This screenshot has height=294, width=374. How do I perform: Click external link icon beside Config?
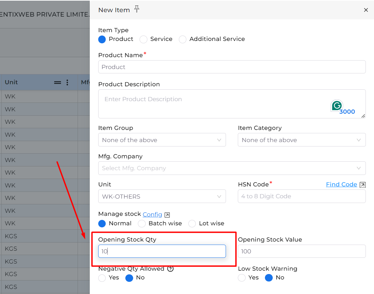point(167,214)
